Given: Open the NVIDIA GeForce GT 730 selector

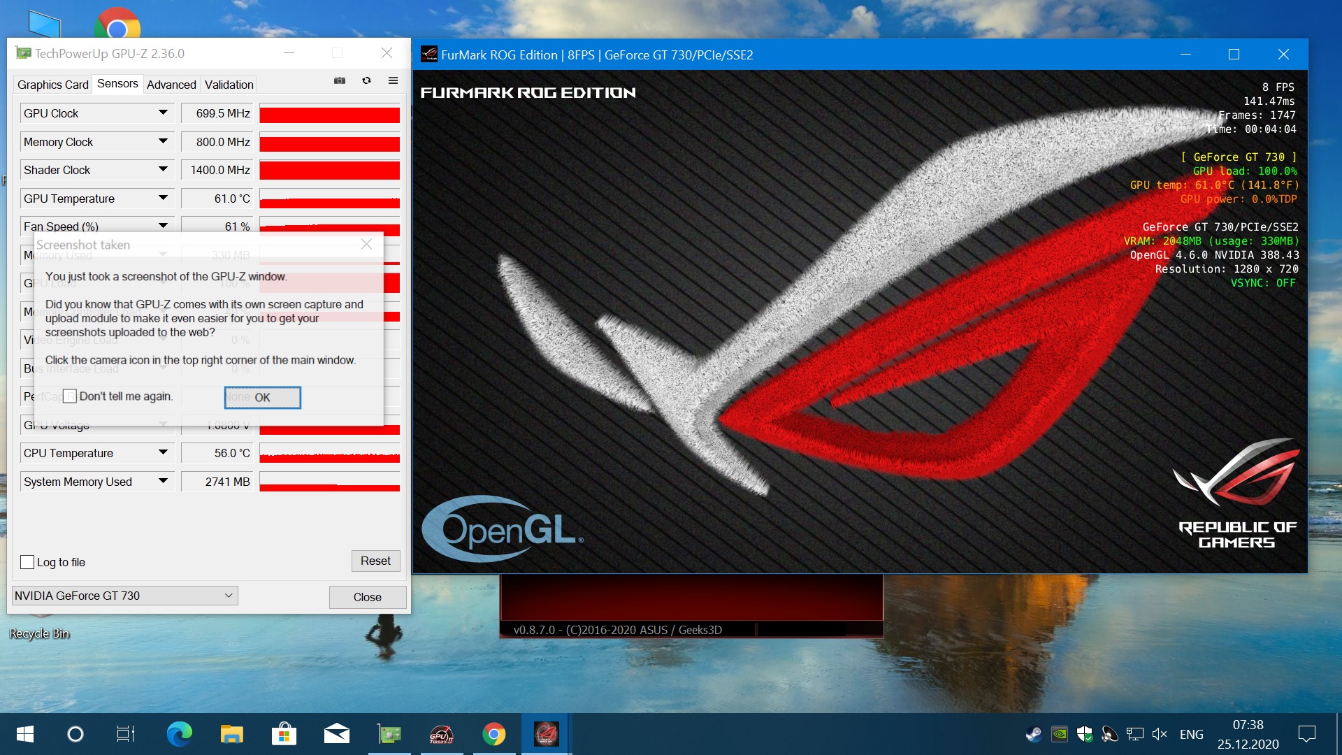Looking at the screenshot, I should point(124,596).
